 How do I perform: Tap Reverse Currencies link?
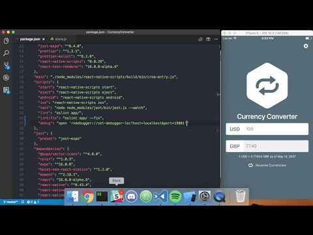click(x=267, y=165)
